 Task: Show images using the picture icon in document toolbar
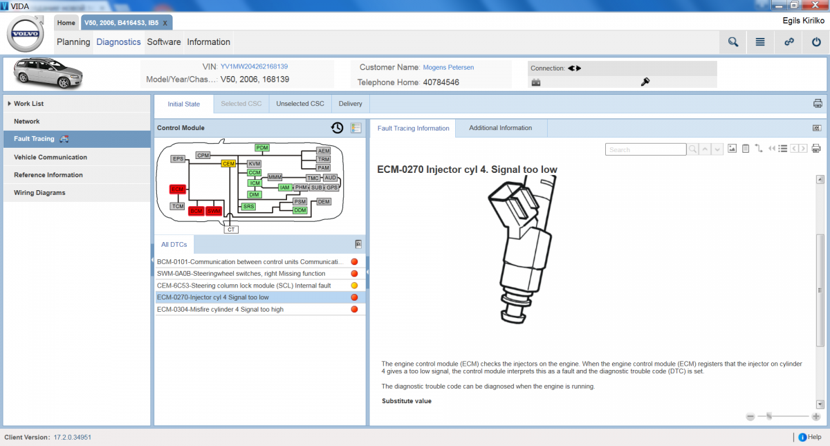click(x=732, y=149)
